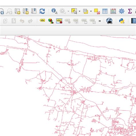Expand the toolbar overflow chevron
136x136 pixels.
pyautogui.click(x=100, y=21)
